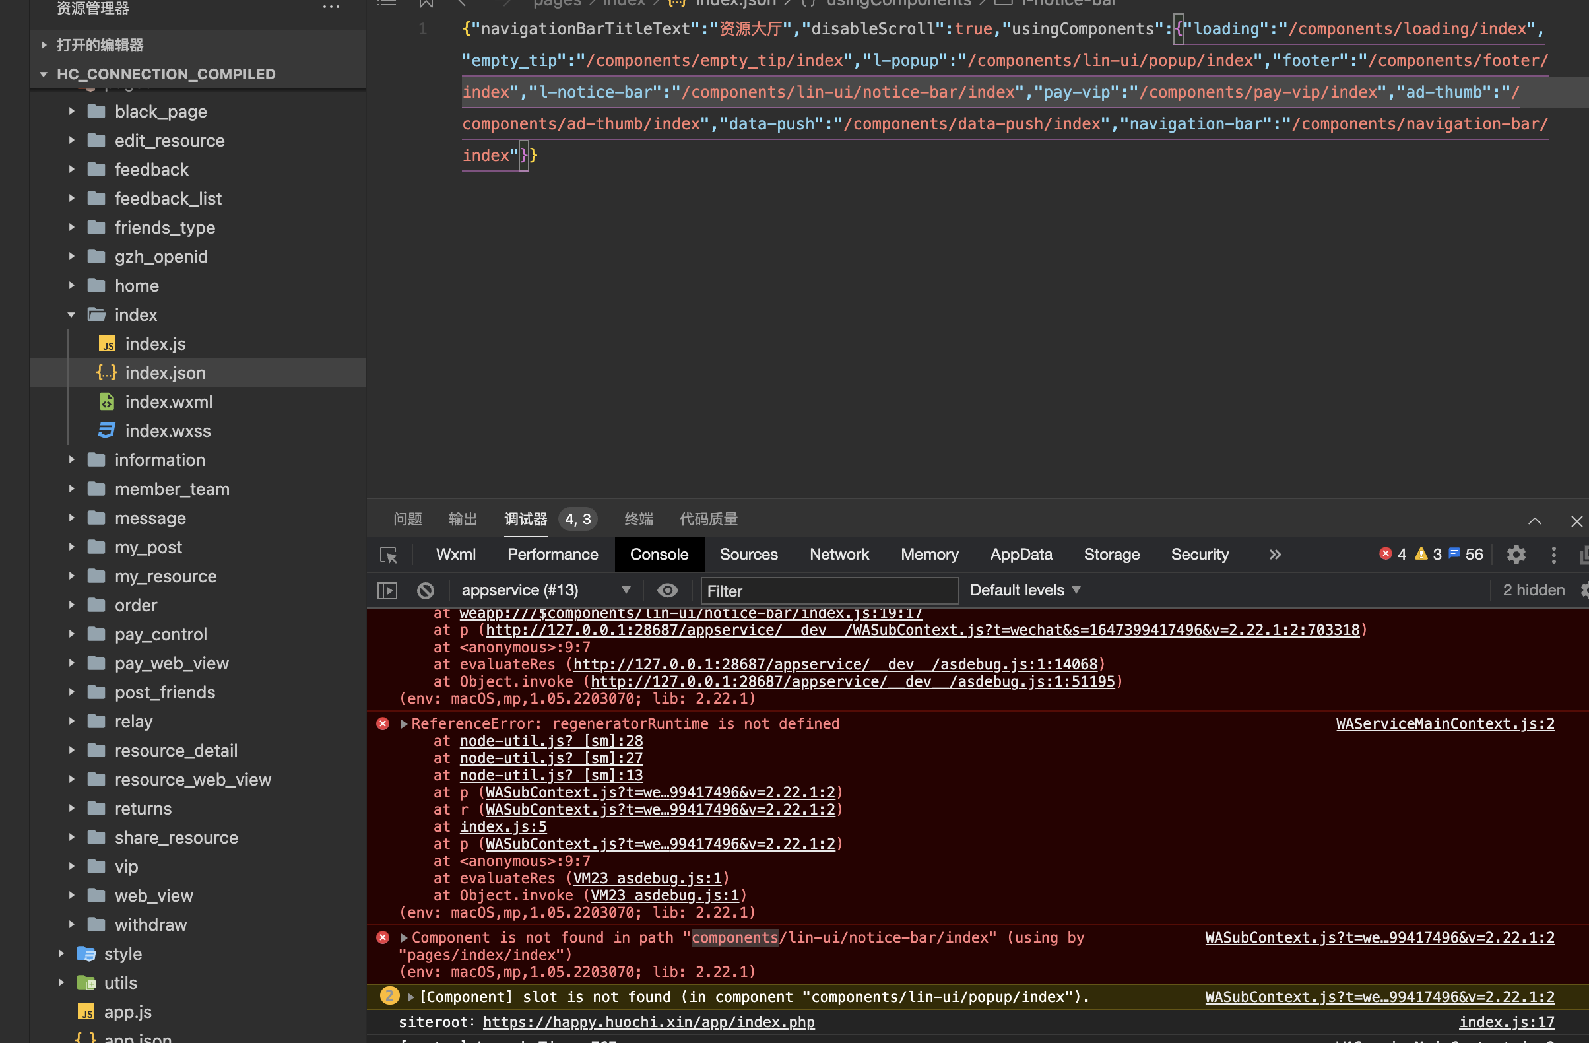This screenshot has width=1589, height=1043.
Task: Open appservice (#13) context dropdown
Action: pos(546,590)
